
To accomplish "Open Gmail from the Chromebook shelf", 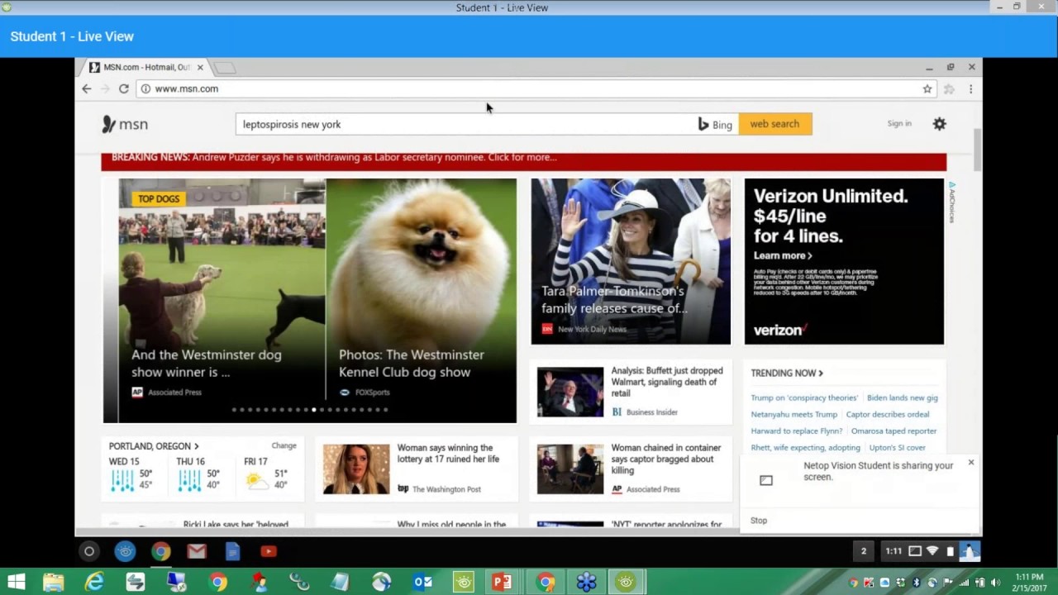I will (x=197, y=551).
